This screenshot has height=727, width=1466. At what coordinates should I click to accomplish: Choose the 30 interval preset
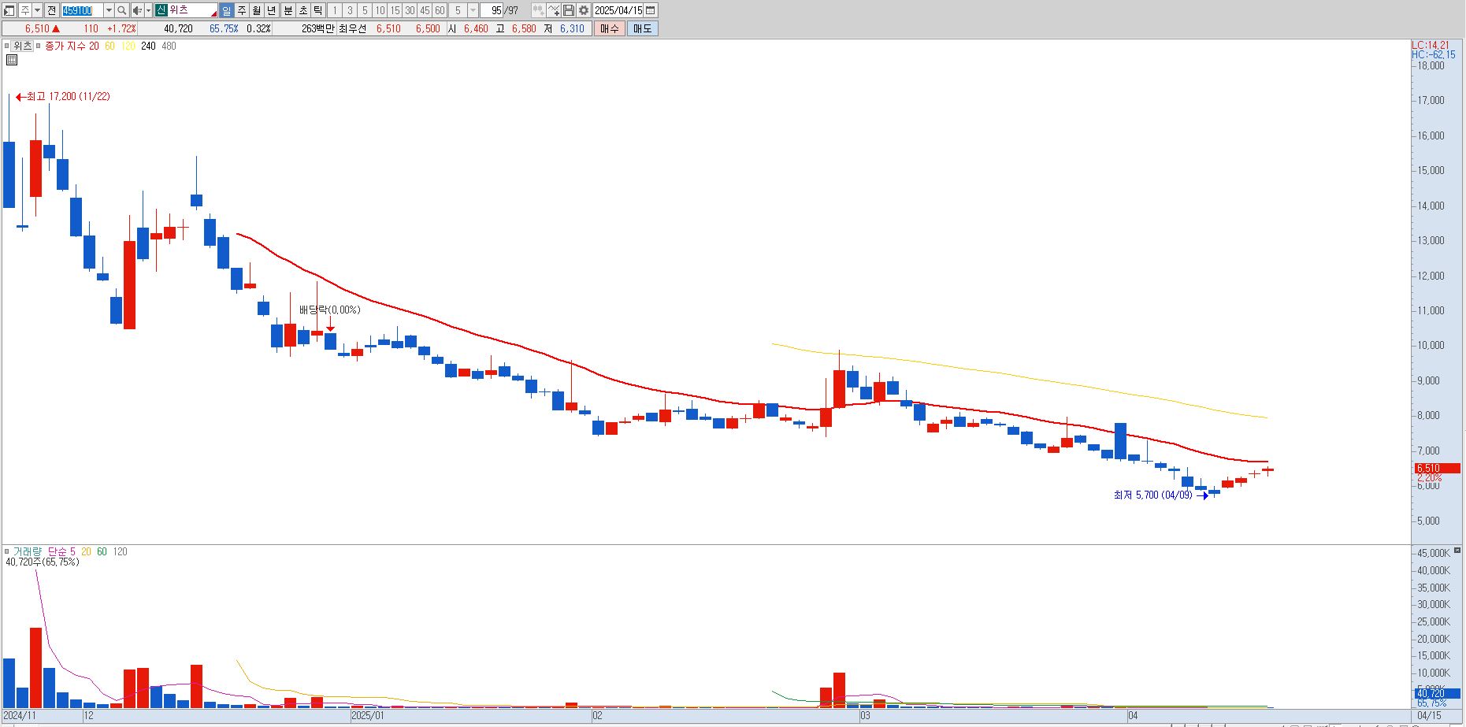[410, 10]
